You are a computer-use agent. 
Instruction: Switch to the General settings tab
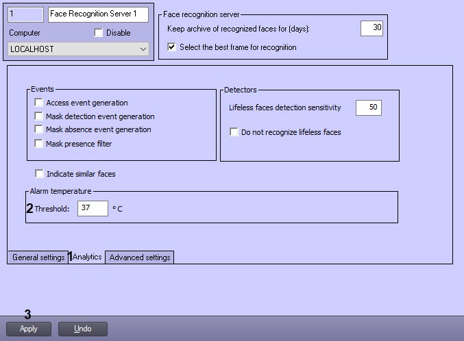click(x=38, y=257)
